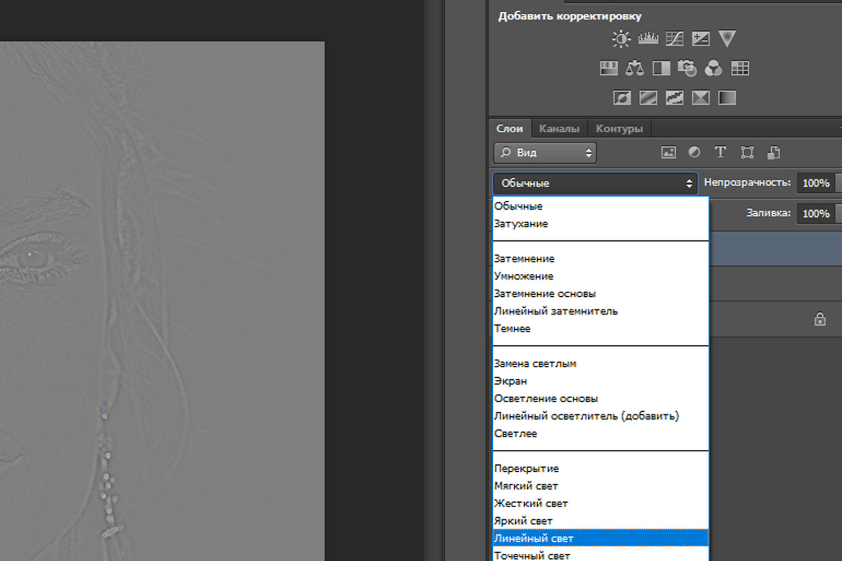This screenshot has width=842, height=561.
Task: Open the Контуры tab
Action: coord(619,128)
